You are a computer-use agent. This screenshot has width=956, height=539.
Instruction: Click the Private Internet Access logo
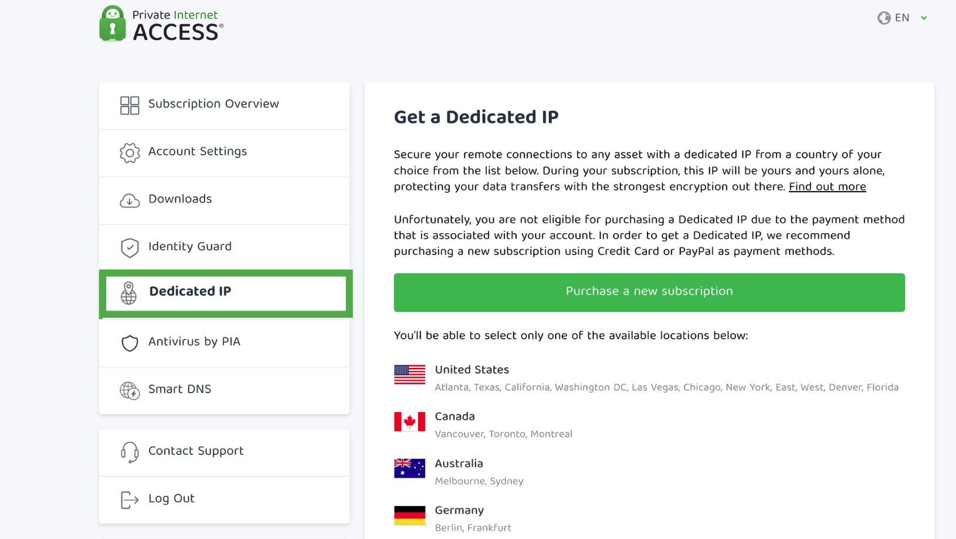pyautogui.click(x=161, y=23)
